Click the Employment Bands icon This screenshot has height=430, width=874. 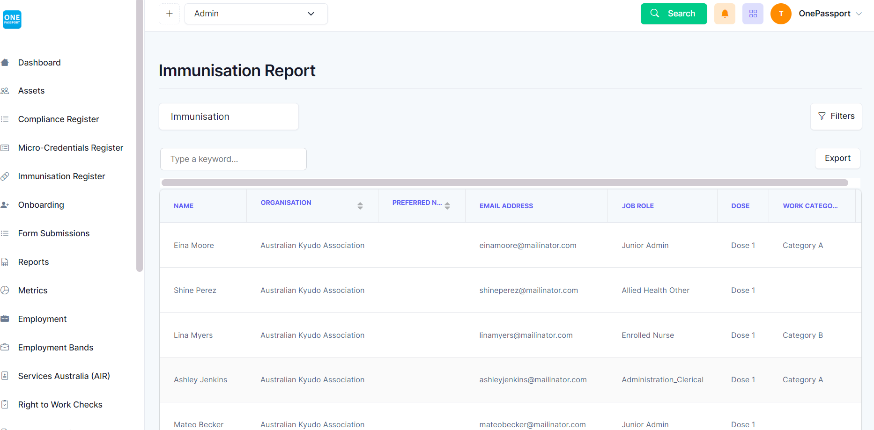[5, 347]
